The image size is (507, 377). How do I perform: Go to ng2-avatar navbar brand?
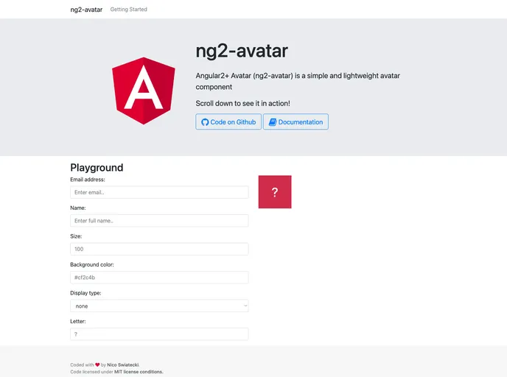click(x=86, y=10)
